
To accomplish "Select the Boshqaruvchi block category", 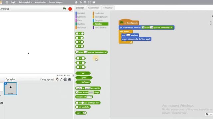I will click(x=101, y=17).
